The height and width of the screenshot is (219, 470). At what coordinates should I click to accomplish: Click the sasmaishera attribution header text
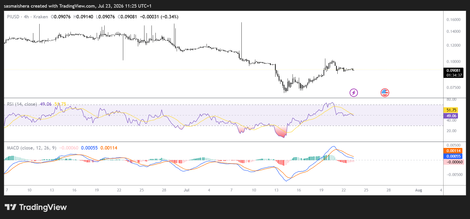pos(78,6)
